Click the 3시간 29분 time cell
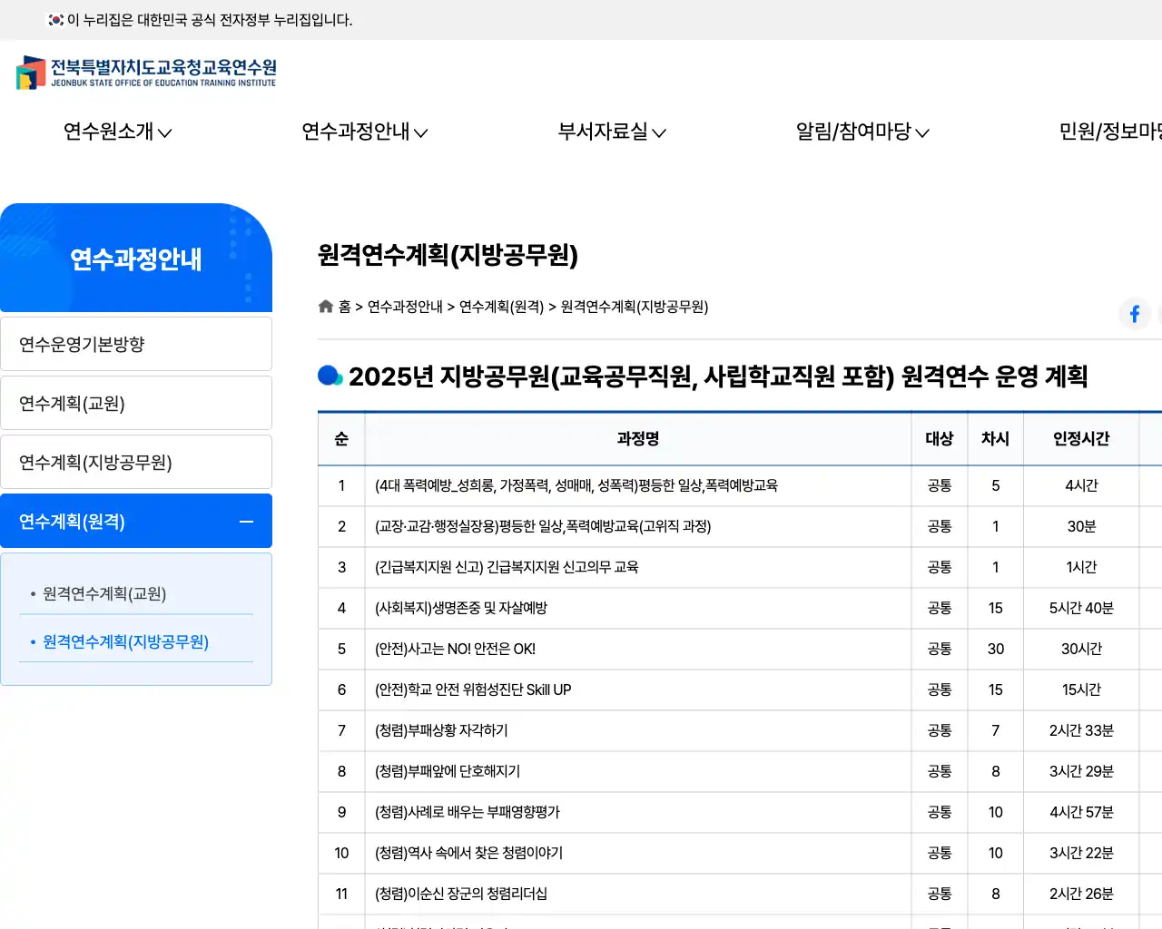Image resolution: width=1162 pixels, height=929 pixels. pos(1081,771)
